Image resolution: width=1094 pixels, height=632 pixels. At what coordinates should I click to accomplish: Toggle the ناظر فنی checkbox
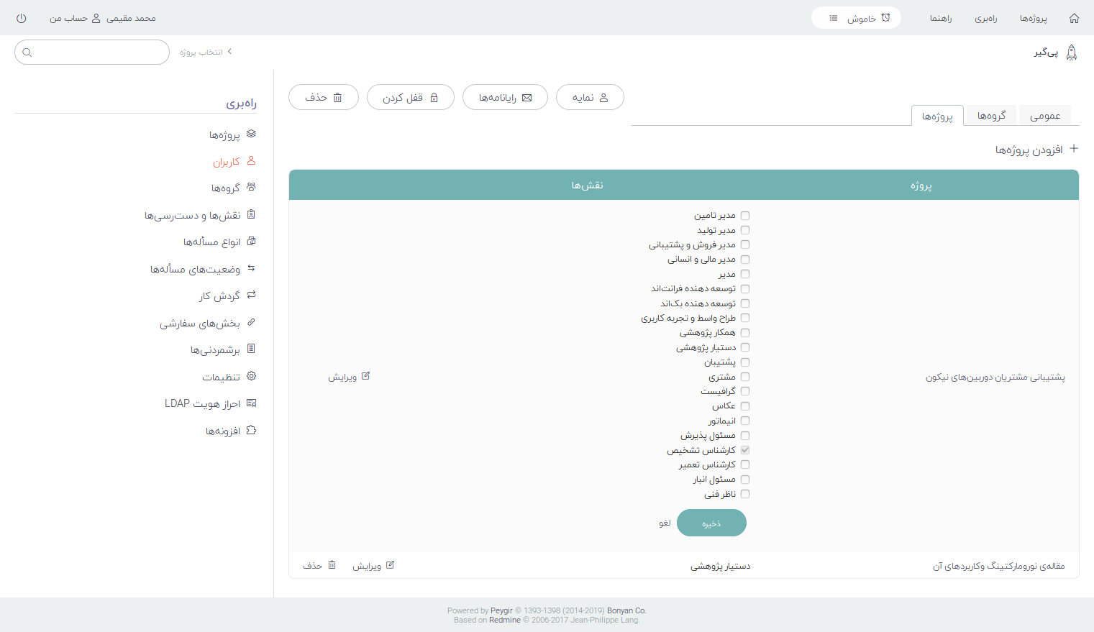point(745,494)
